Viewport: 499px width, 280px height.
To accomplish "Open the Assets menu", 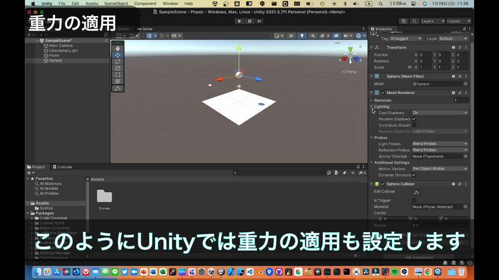I will [91, 4].
